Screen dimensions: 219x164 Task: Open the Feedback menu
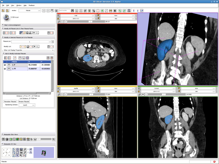[x=31, y=5]
